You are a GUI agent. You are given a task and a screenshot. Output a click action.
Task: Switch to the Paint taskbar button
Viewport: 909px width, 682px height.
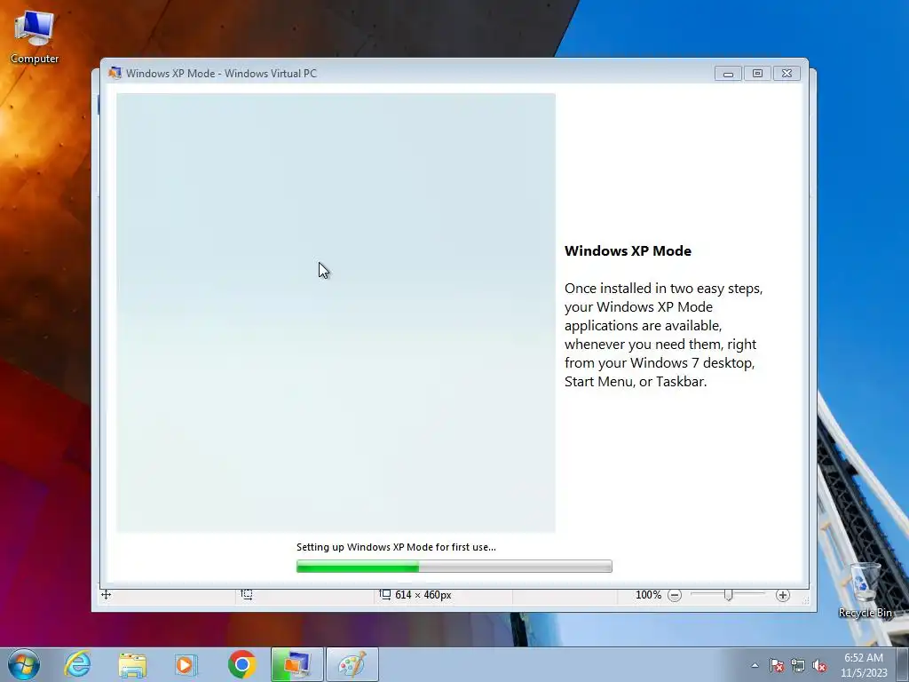(x=352, y=664)
